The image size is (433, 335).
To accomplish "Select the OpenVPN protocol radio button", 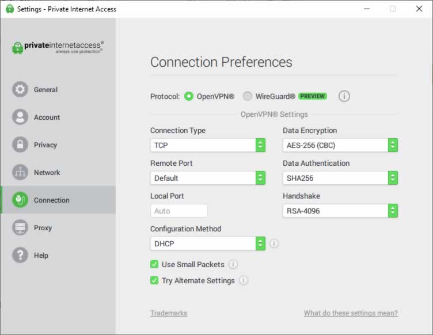I will pyautogui.click(x=189, y=96).
